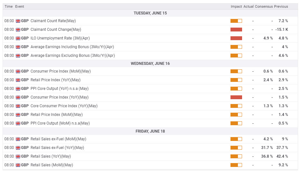This screenshot has width=301, height=174.
Task: Click UK flag next to ILO Unemployment Rate
Action: (x=18, y=38)
